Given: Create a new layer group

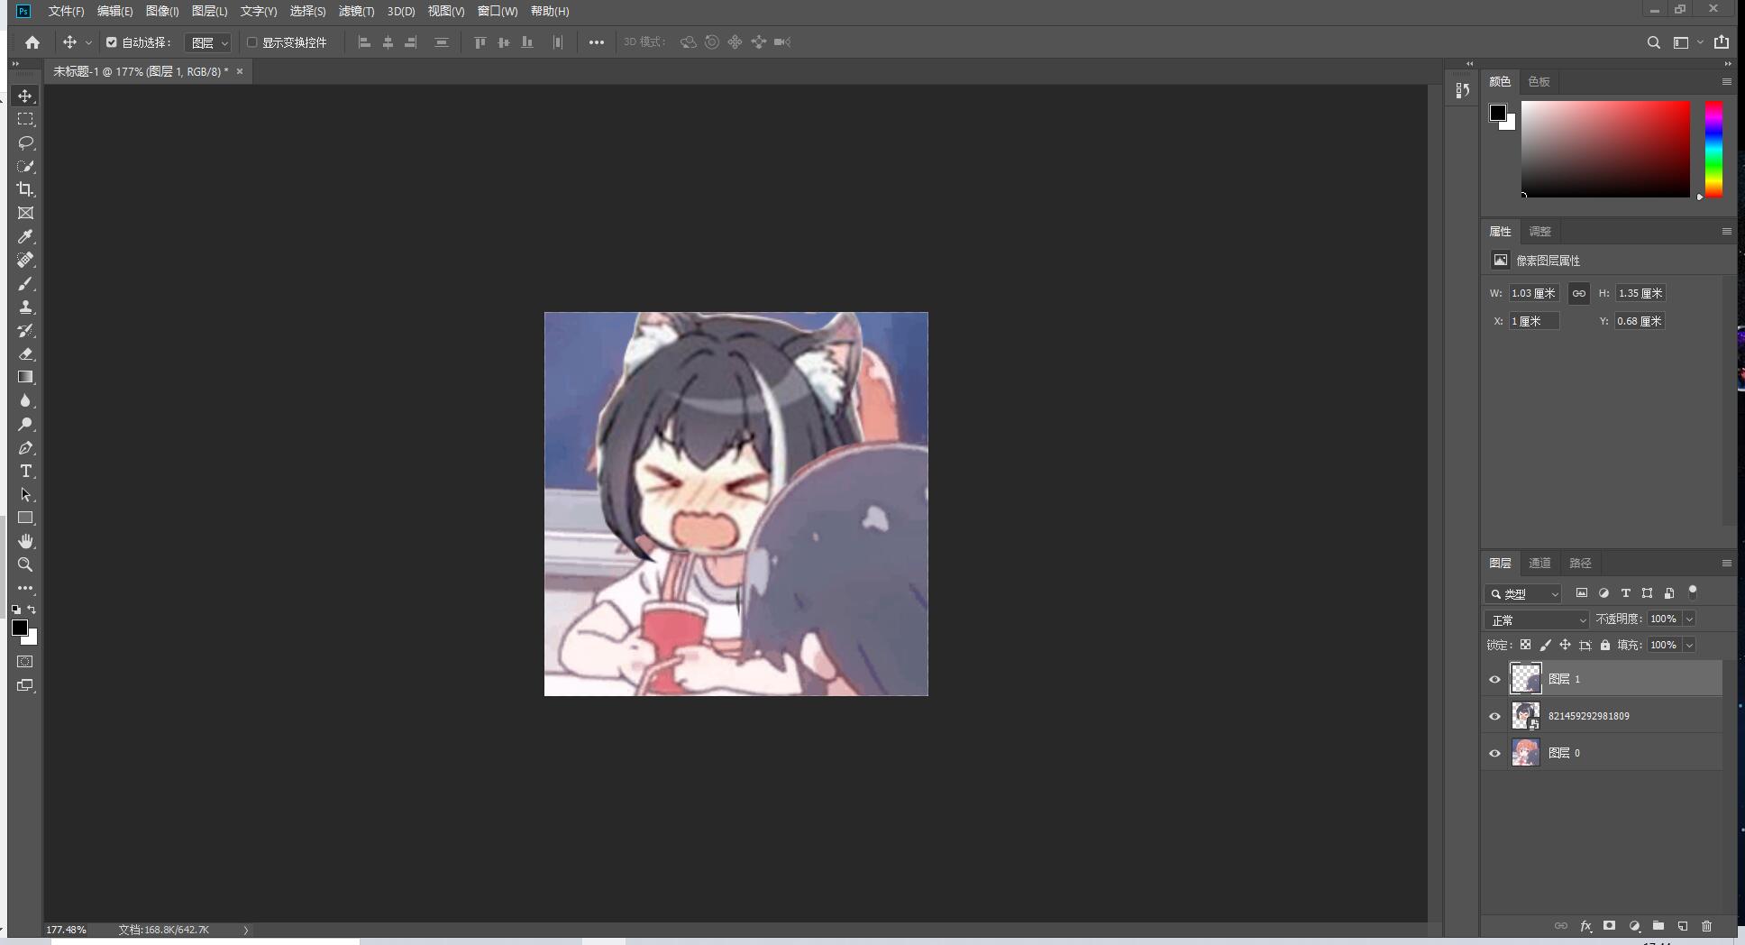Looking at the screenshot, I should (1658, 926).
